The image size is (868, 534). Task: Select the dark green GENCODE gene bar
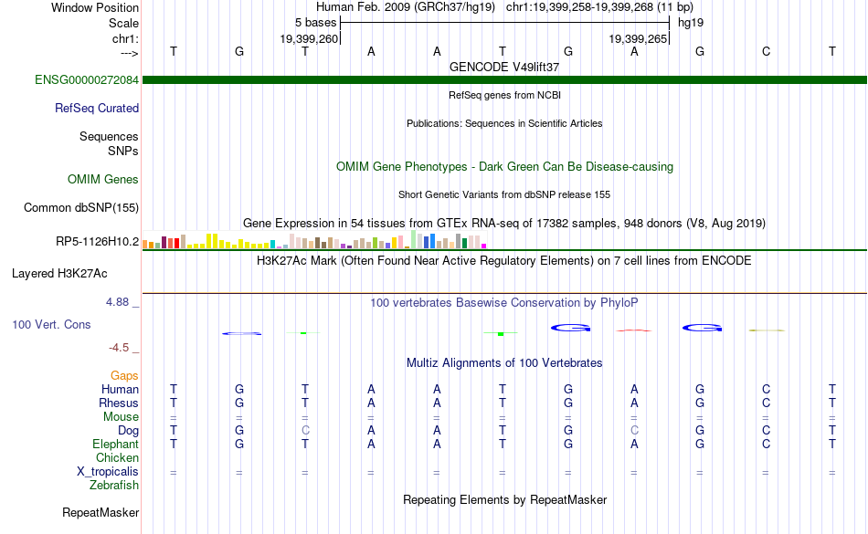[x=504, y=79]
